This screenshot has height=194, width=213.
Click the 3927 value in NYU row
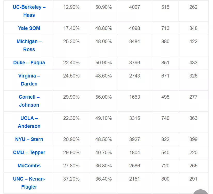coord(134,139)
